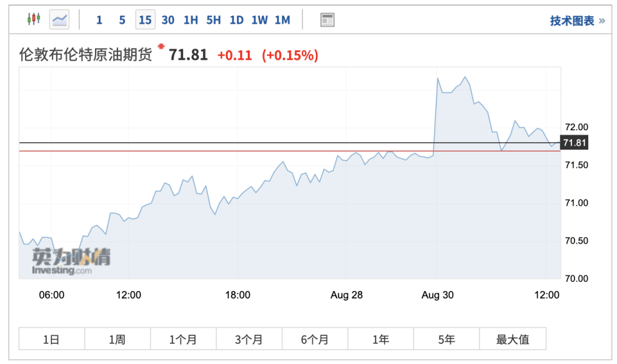Click the red marker beside the title

tap(161, 46)
